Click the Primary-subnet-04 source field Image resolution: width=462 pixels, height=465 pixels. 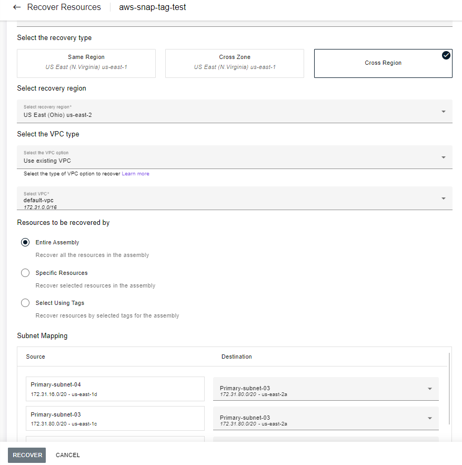[x=115, y=388]
